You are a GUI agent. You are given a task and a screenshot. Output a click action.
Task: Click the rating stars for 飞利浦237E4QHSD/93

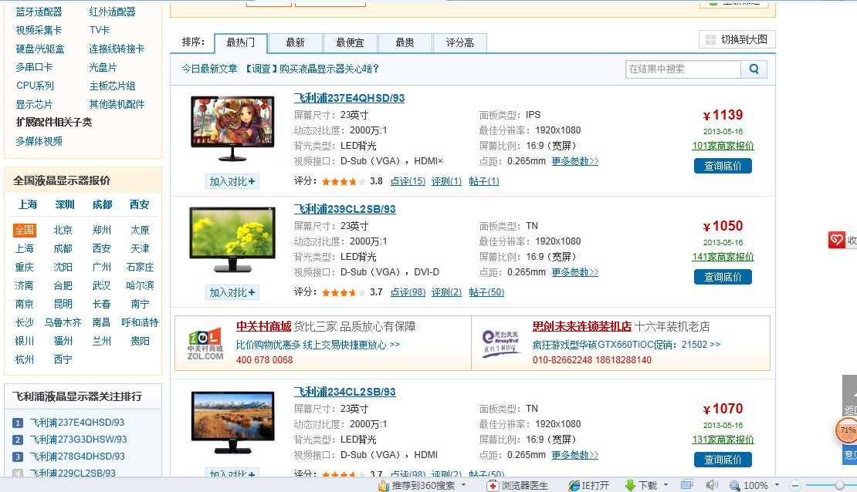point(344,181)
